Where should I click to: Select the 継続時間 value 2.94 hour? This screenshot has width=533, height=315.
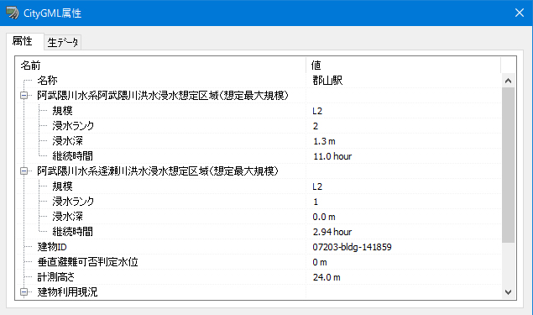point(332,232)
